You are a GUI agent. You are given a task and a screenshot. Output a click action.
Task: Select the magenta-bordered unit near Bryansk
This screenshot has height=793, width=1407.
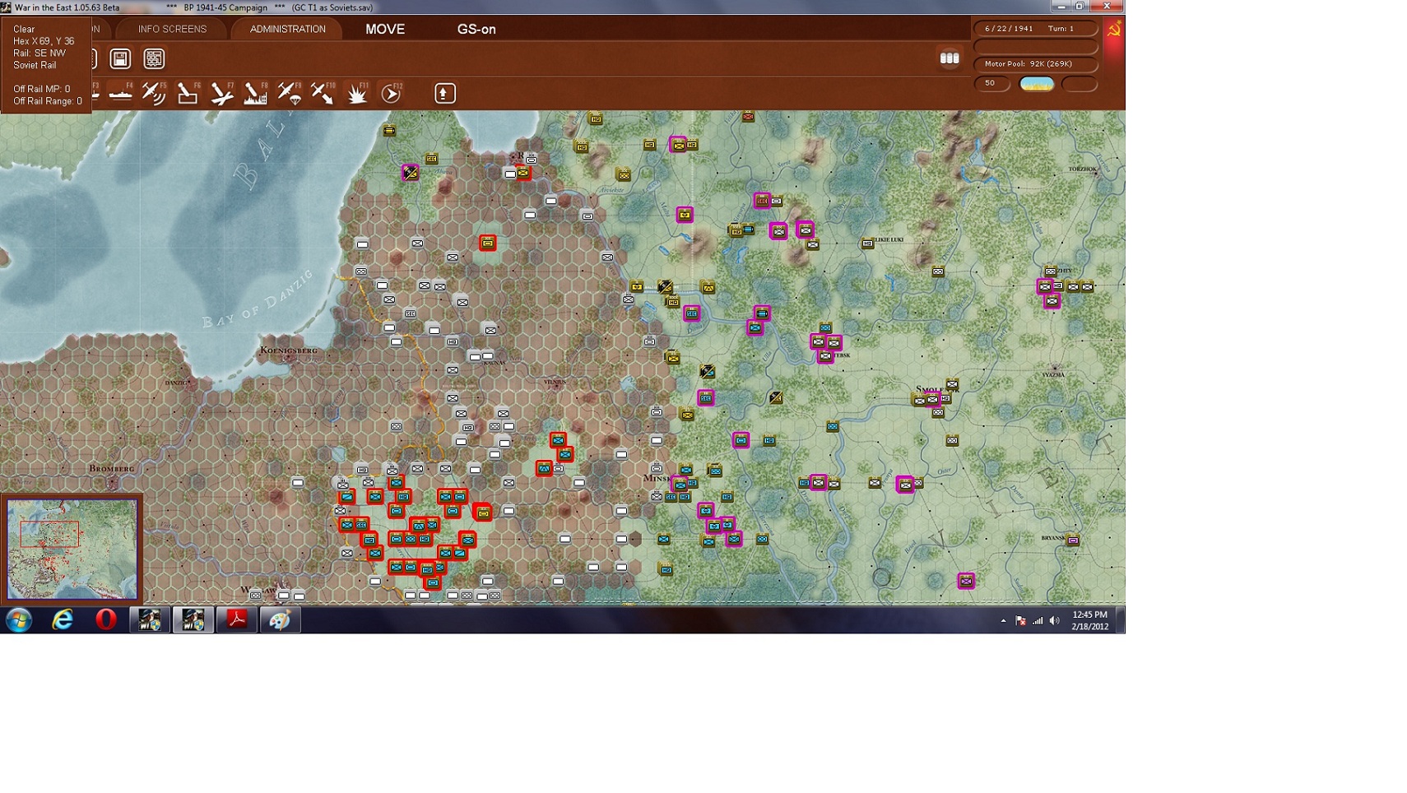[x=1073, y=540]
